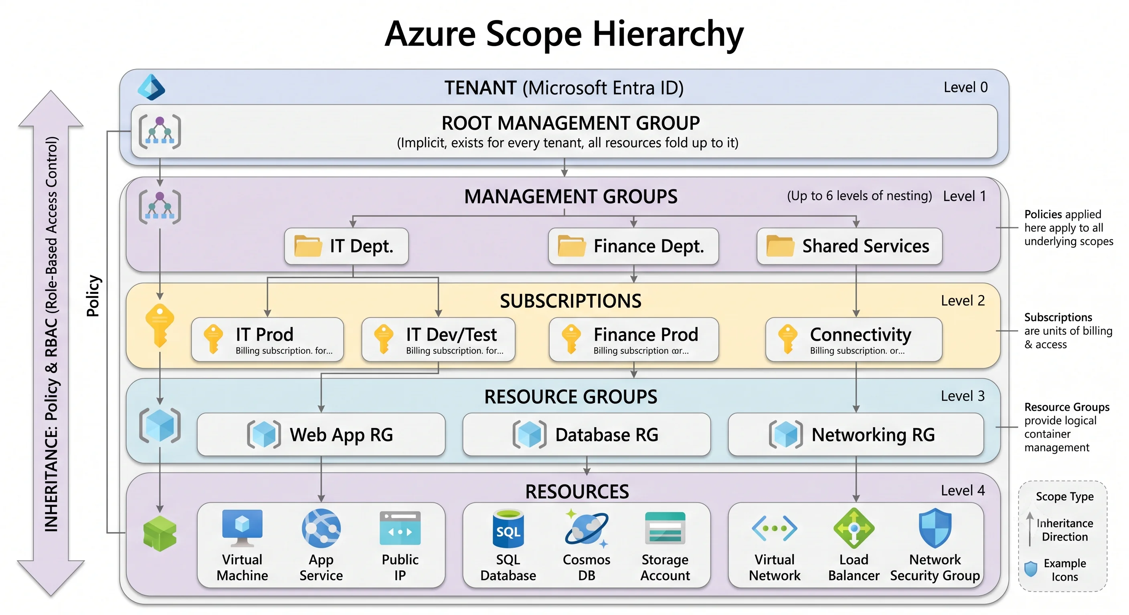Click the TENANT (Microsoft Entra ID) heading
Viewport: 1129px width, 615px height.
pyautogui.click(x=564, y=88)
